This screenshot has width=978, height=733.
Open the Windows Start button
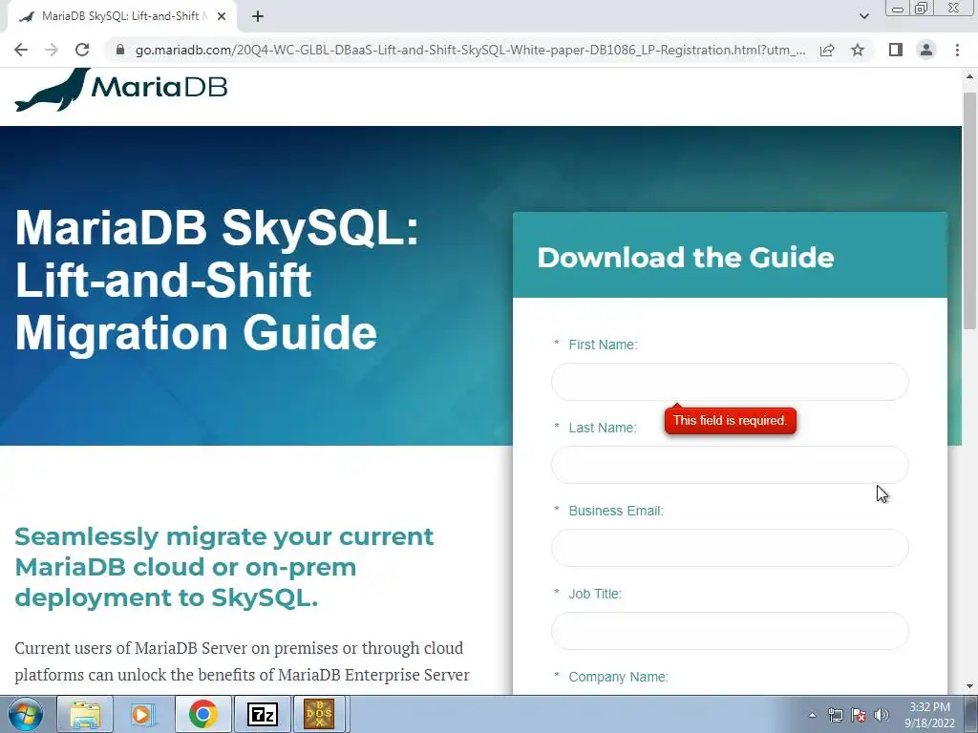[x=25, y=714]
